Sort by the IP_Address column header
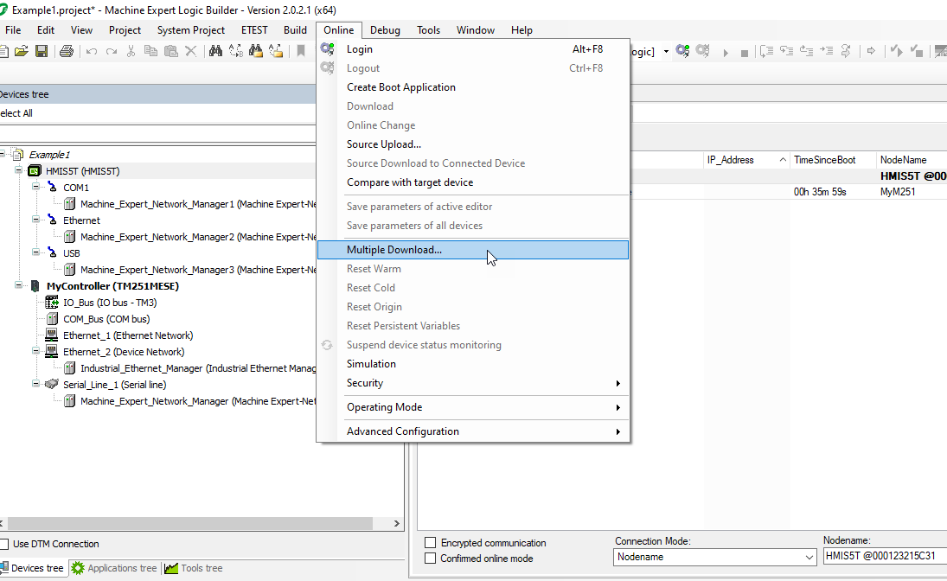The image size is (947, 581). [746, 160]
